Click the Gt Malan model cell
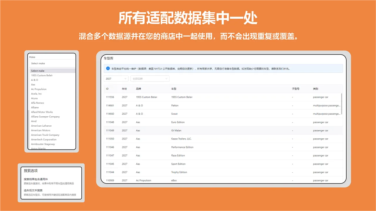This screenshot has height=211, width=376. 176,130
